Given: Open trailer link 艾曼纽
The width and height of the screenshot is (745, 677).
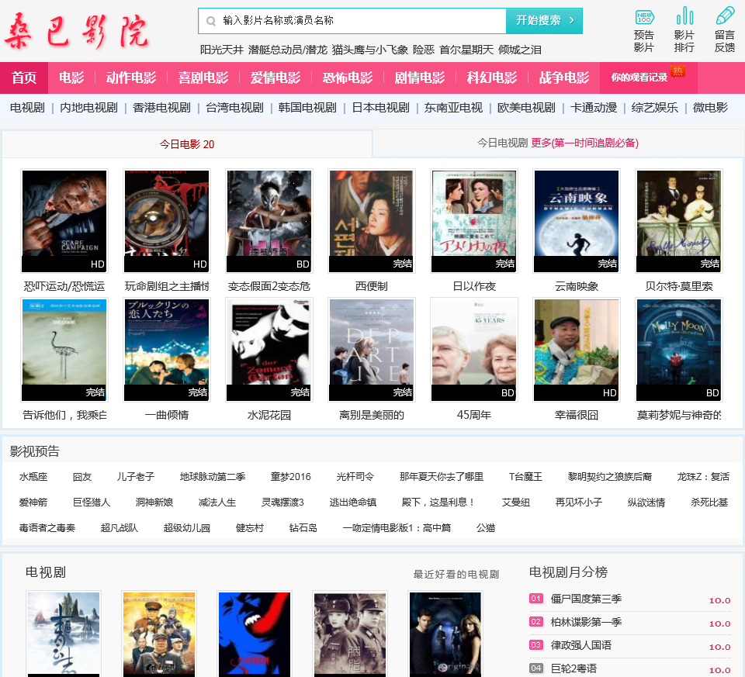Looking at the screenshot, I should click(516, 503).
